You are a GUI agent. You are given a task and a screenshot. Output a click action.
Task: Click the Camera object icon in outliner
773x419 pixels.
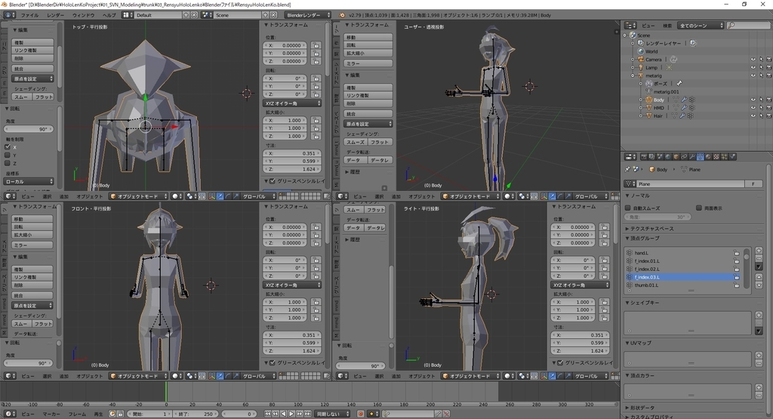(640, 59)
